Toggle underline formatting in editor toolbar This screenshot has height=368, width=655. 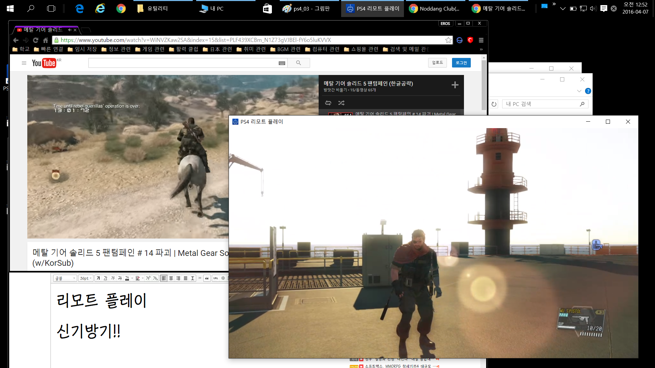pyautogui.click(x=105, y=278)
